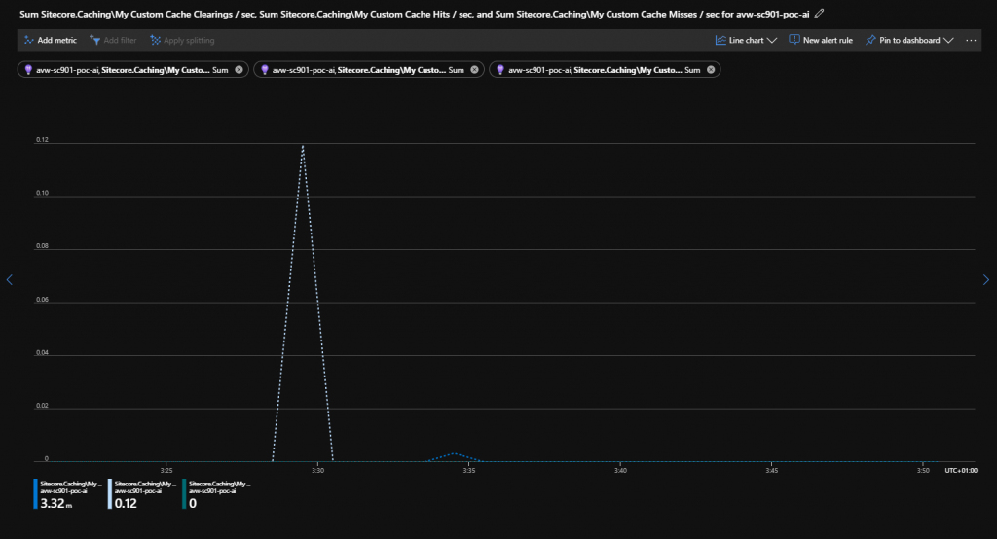Click the Add metric button
This screenshot has height=539, width=997.
click(50, 41)
